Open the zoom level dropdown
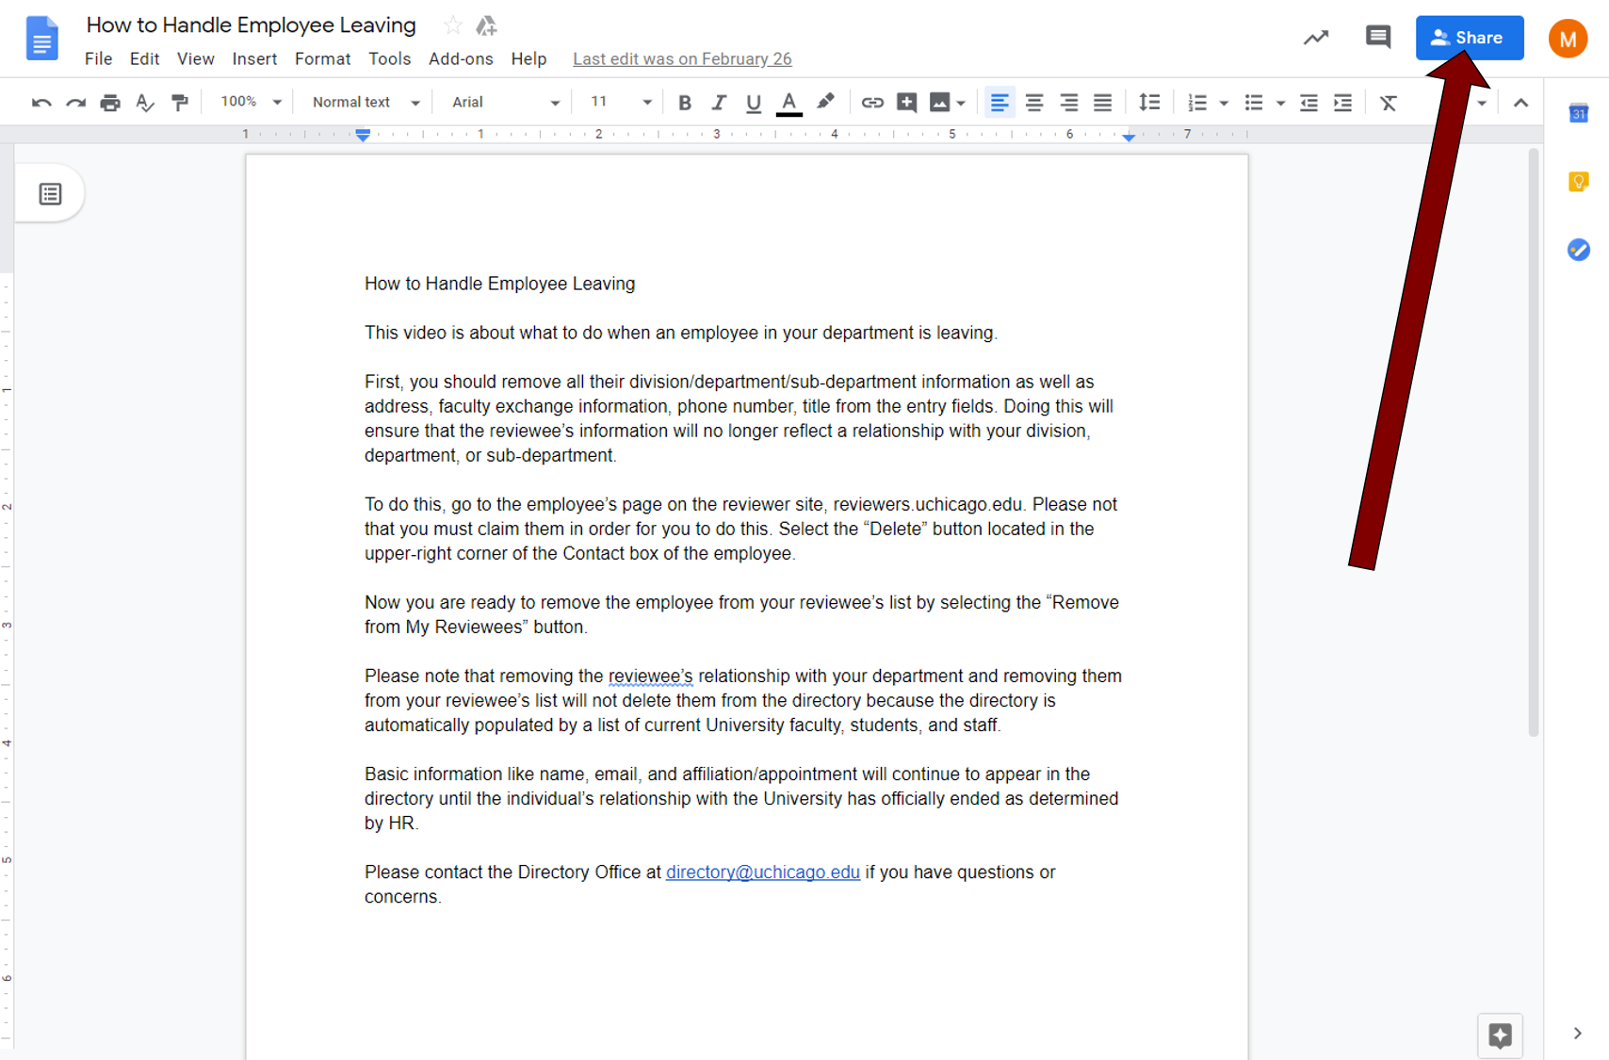Viewport: 1609px width, 1060px height. pyautogui.click(x=251, y=102)
